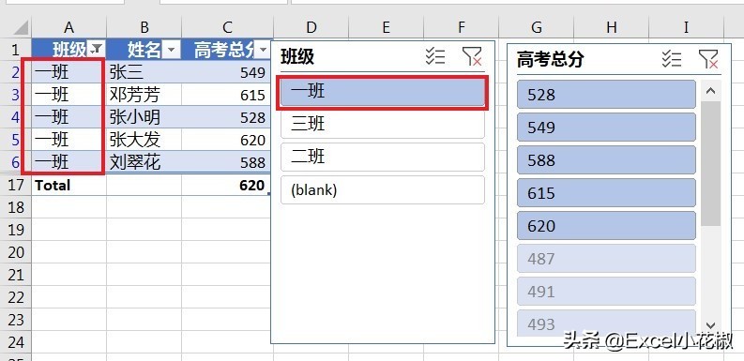
Task: Toggle multi-select in 班级 slicer
Action: (434, 56)
